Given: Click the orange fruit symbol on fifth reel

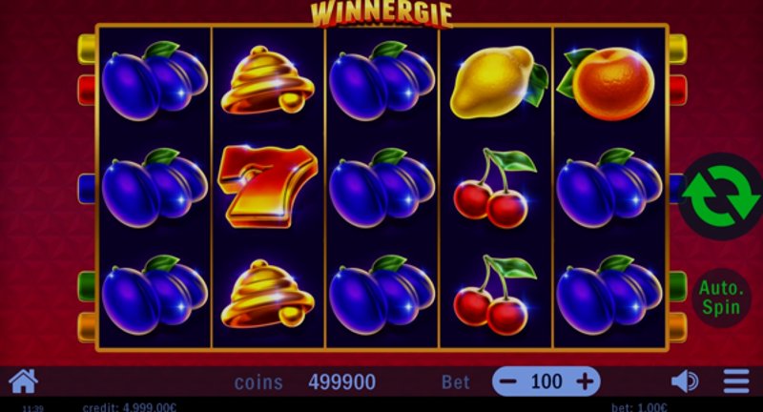Looking at the screenshot, I should tap(606, 83).
